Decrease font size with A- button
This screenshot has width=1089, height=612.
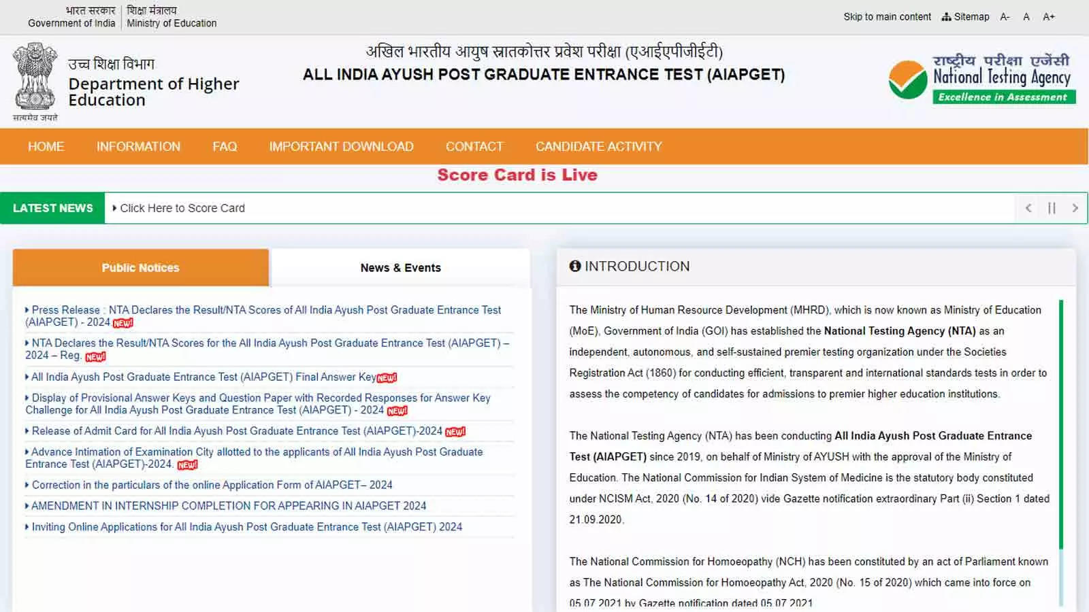tap(1005, 16)
